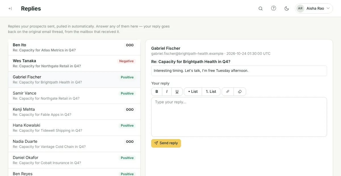Click the Positive badge on Samir Vance
Viewport: 341px width, 176px height.
click(x=127, y=93)
